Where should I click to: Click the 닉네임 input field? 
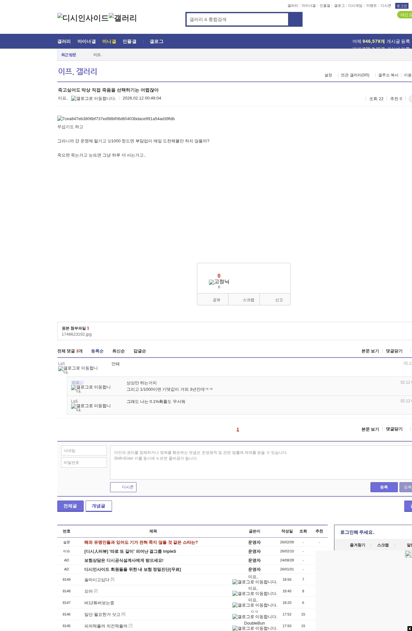[84, 451]
